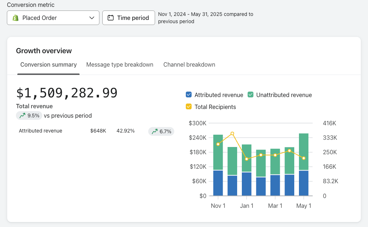368x227 pixels.
Task: Click the blue attributed bar for Jan 1
Action: 247,184
